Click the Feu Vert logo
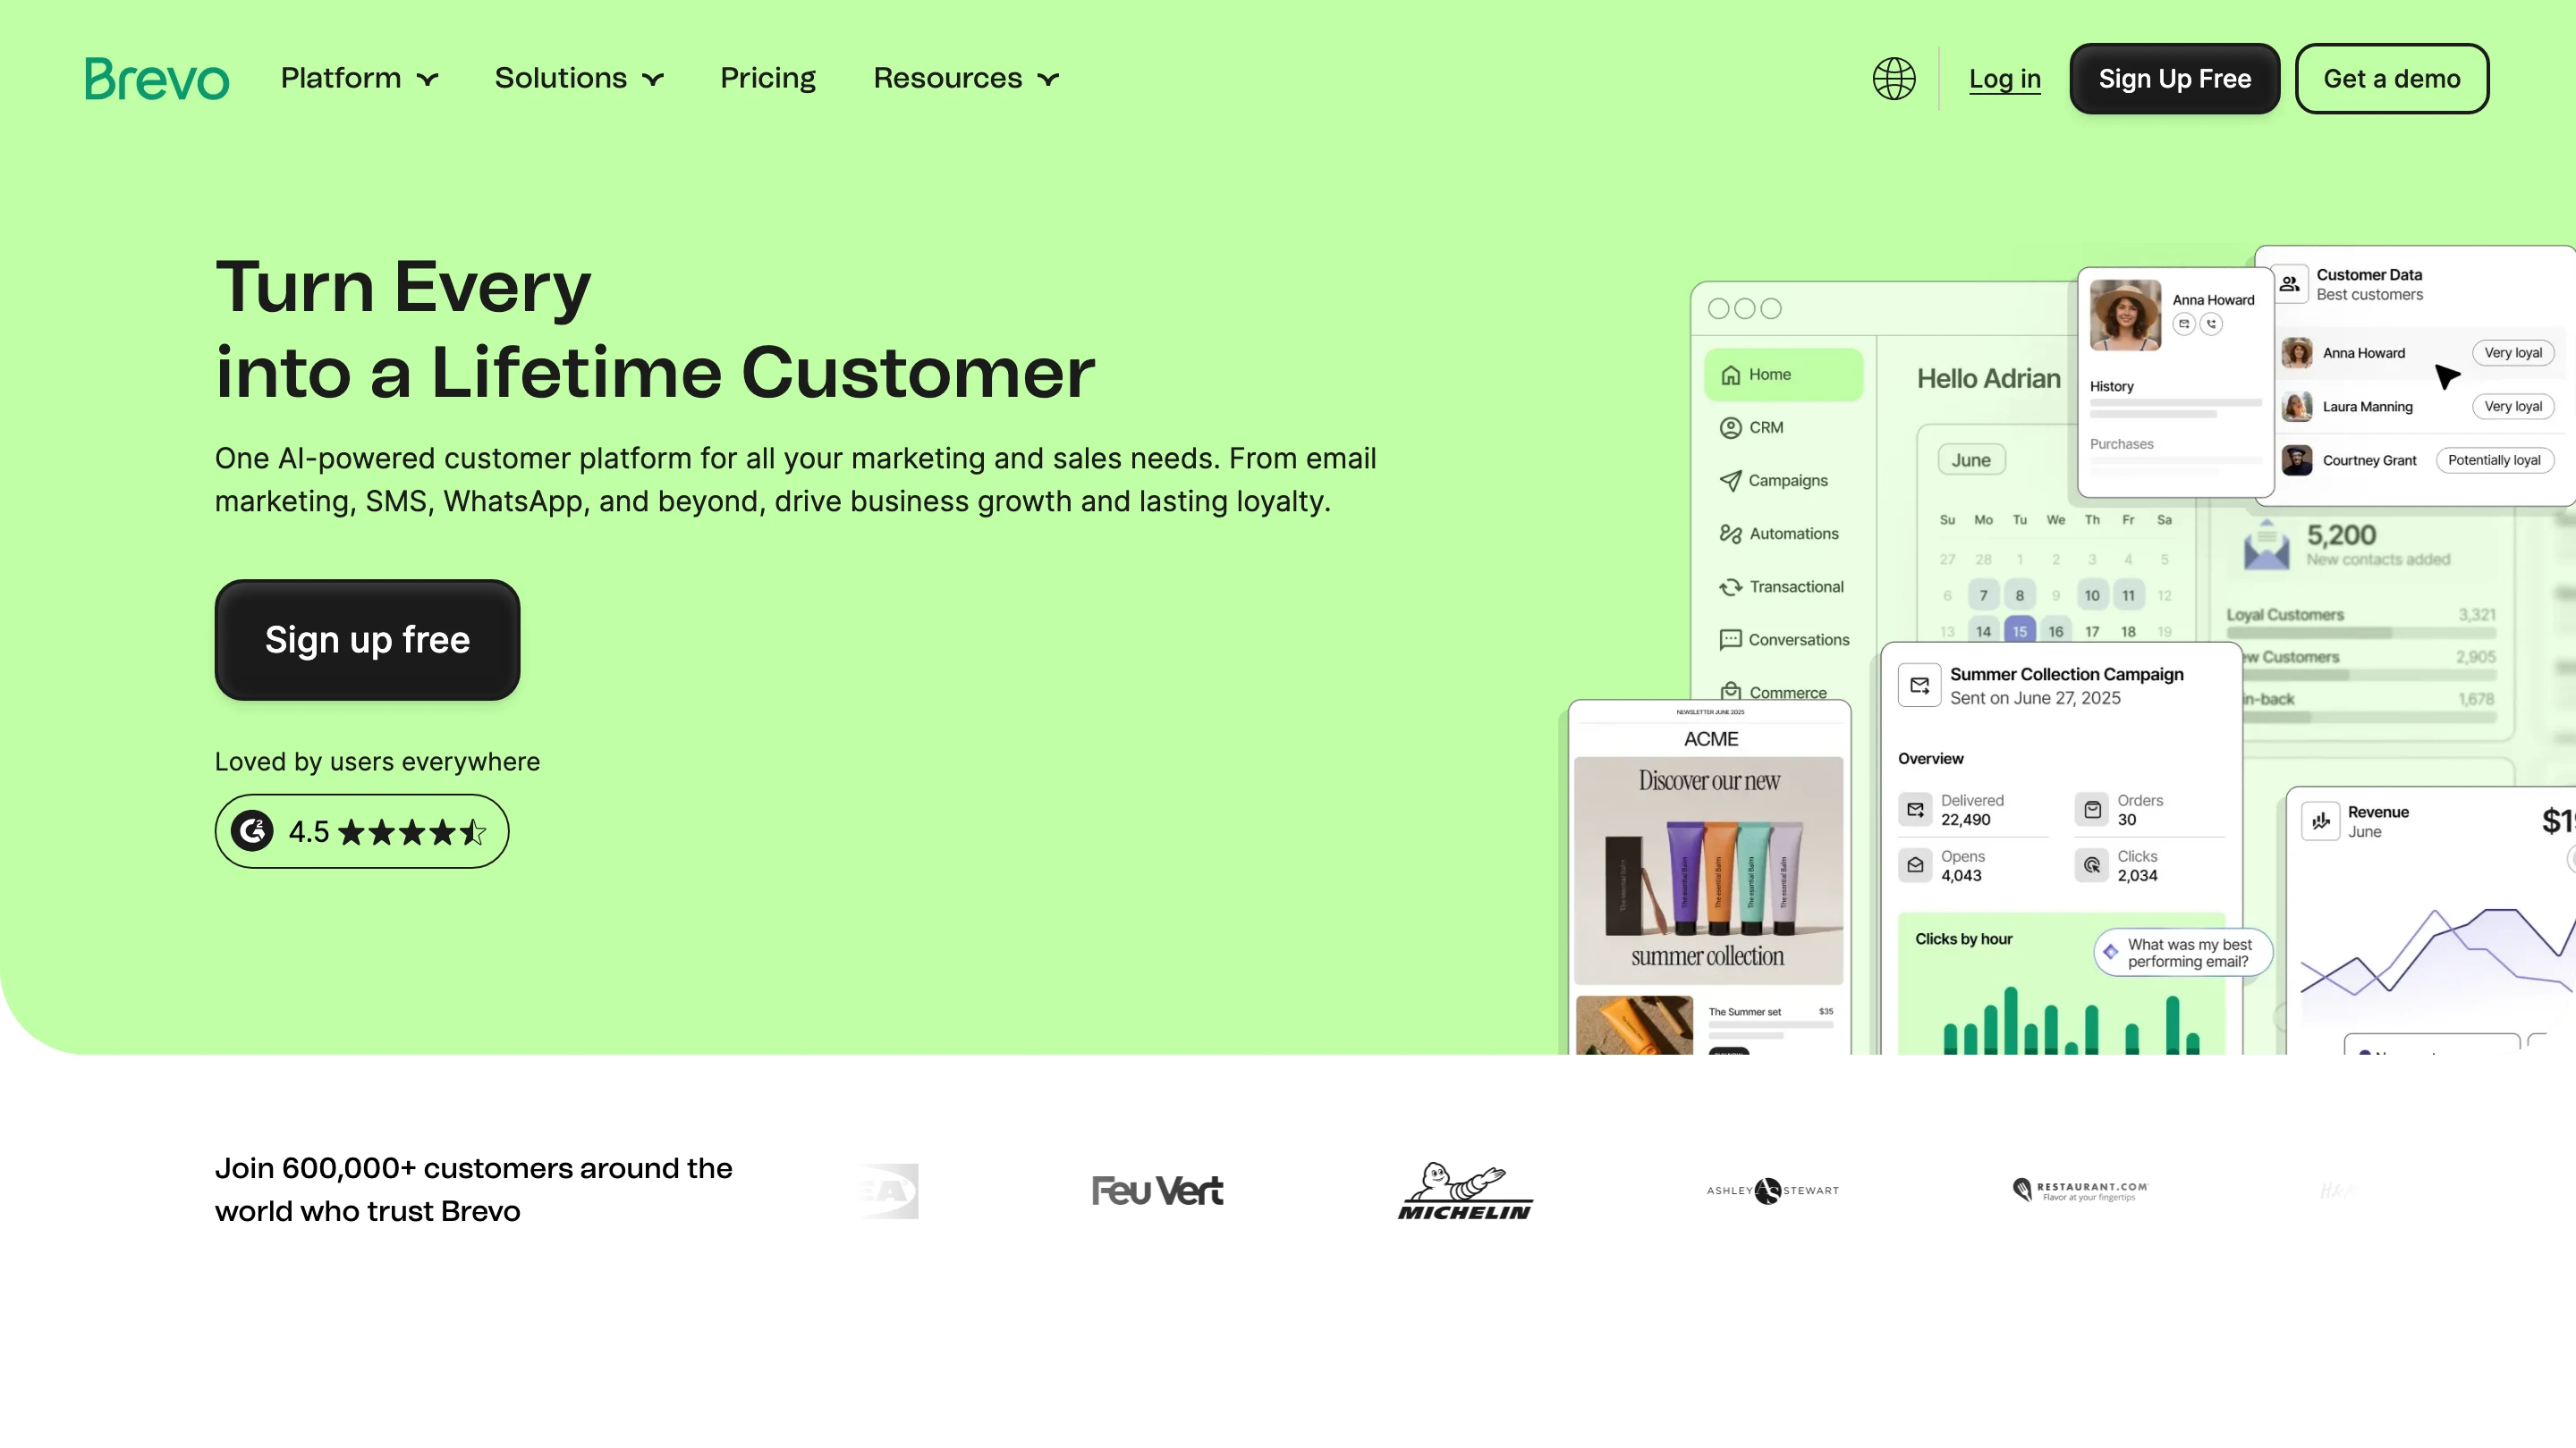 coord(1157,1191)
